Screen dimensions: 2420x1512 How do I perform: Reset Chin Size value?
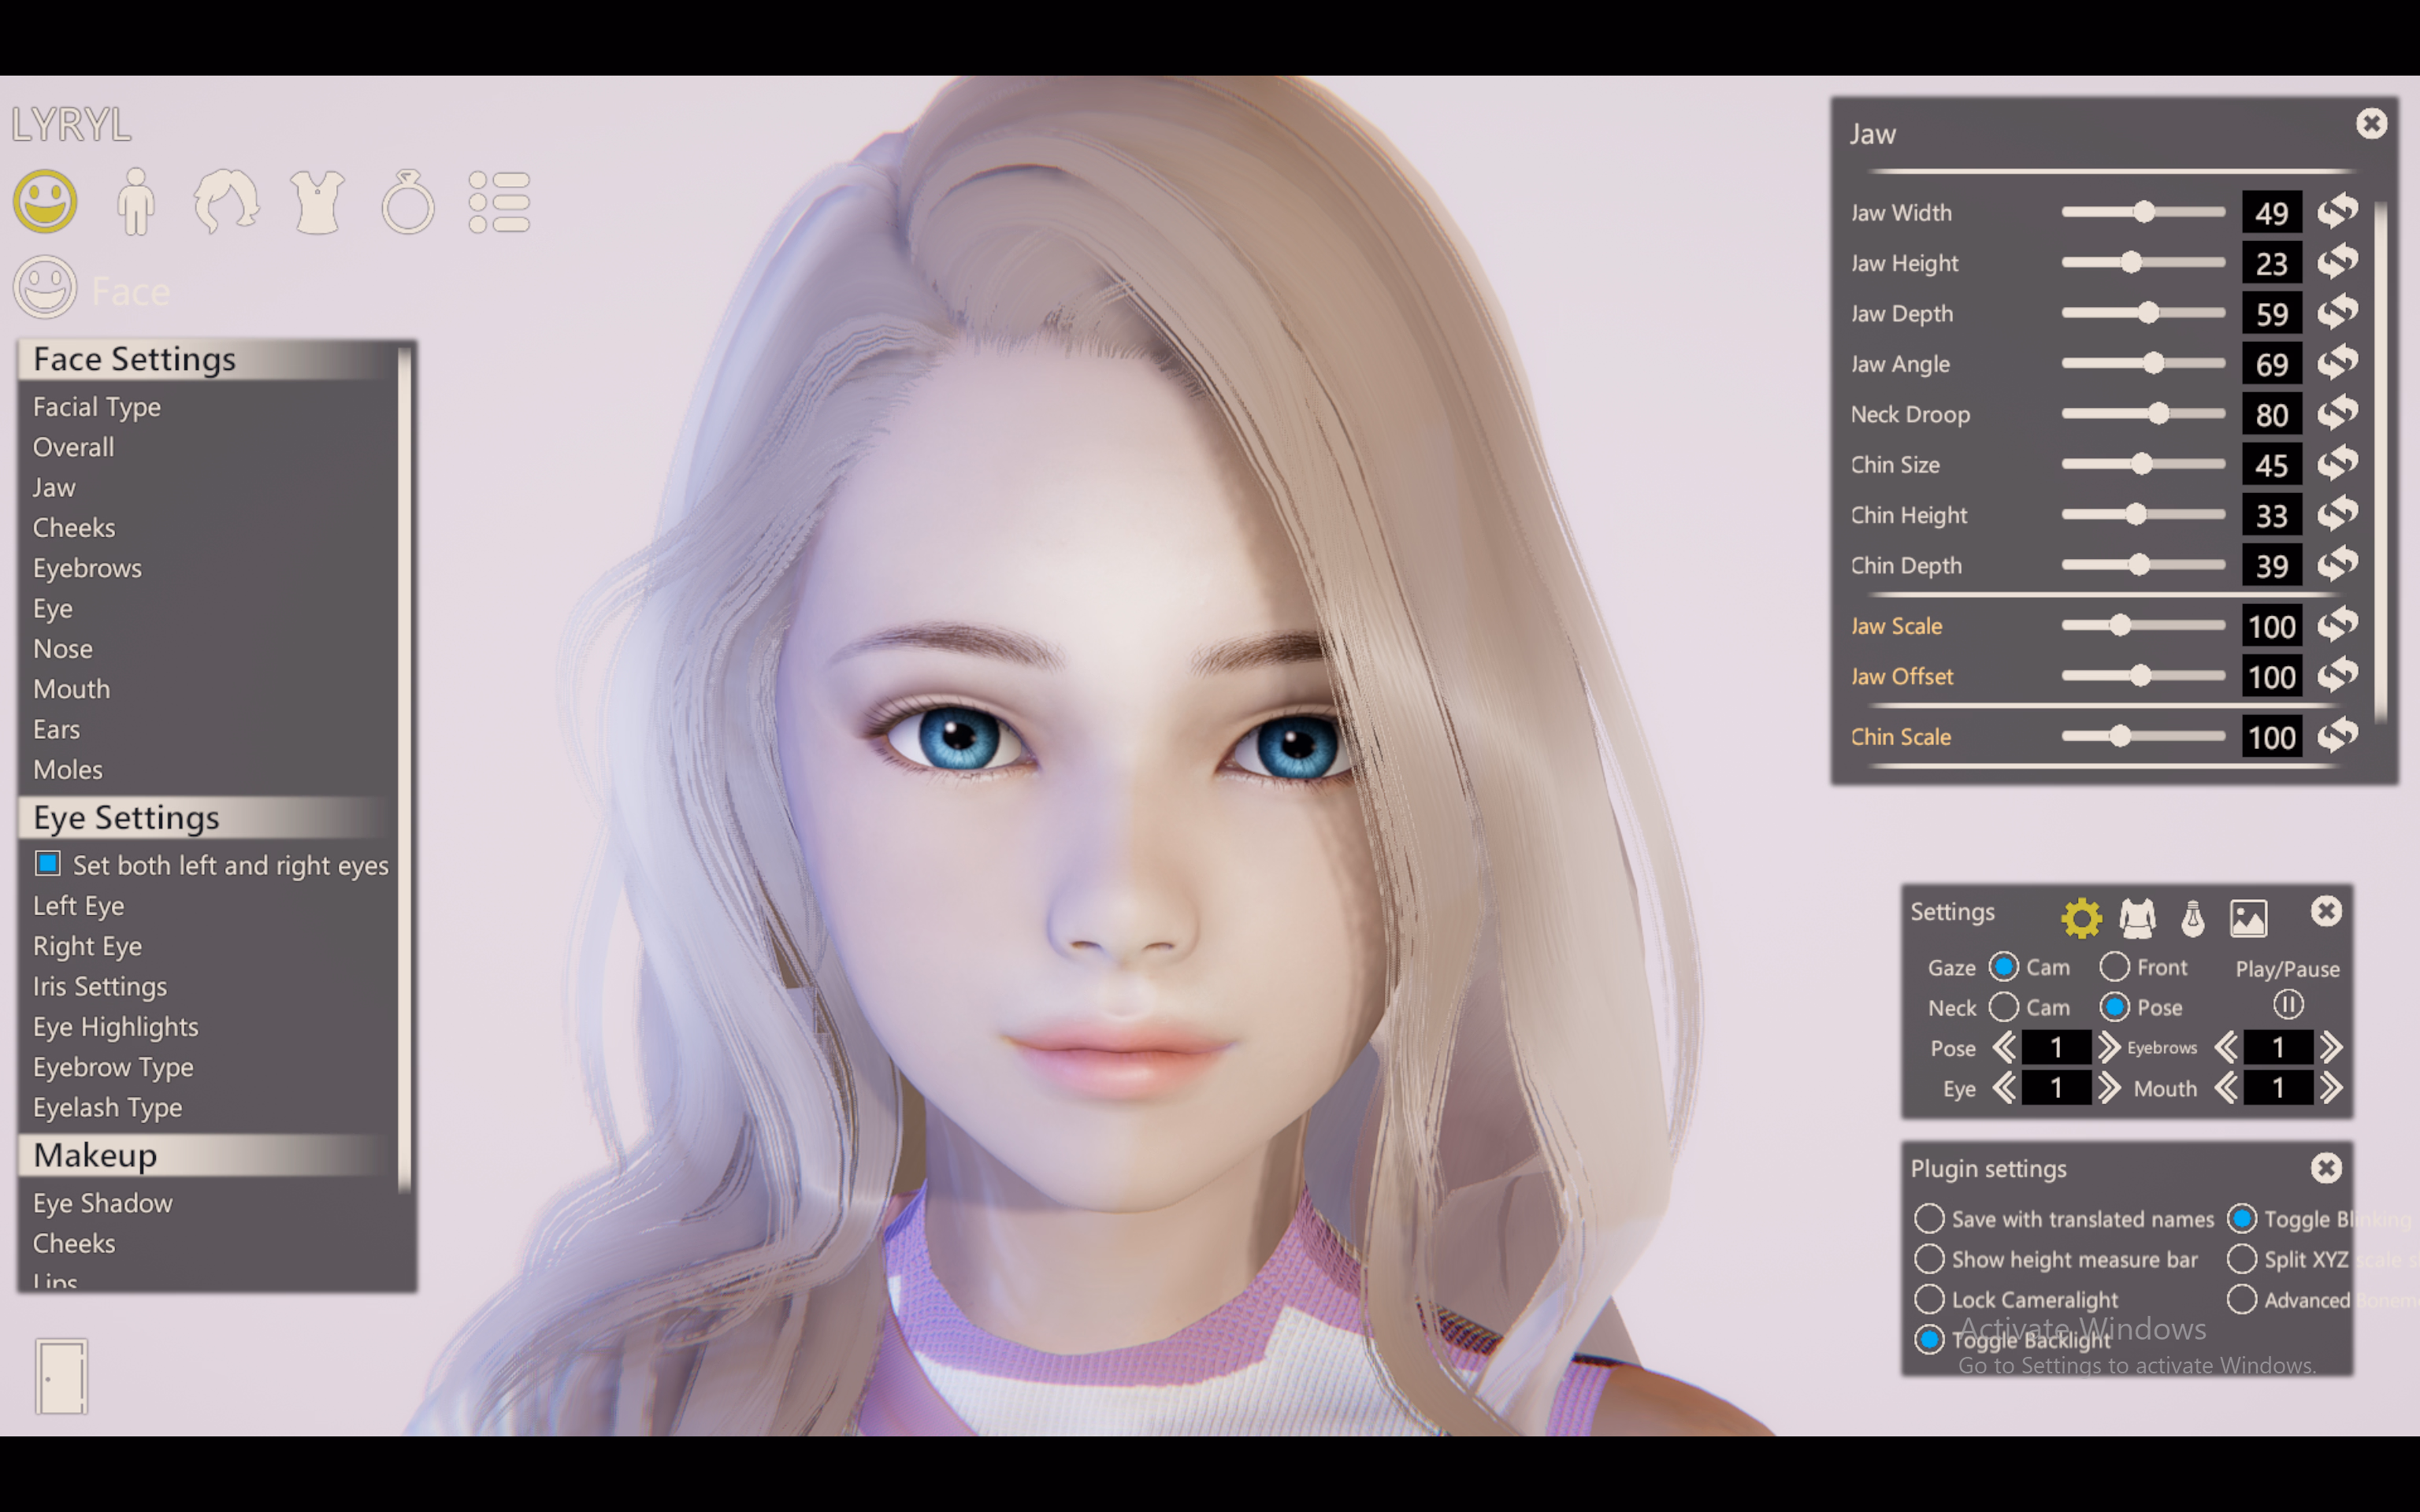(x=2338, y=464)
